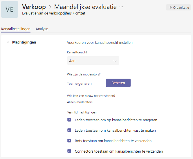Toggle Bots toestaan om kanaalberichten te verzenden
Image resolution: width=193 pixels, height=159 pixels.
coord(69,141)
